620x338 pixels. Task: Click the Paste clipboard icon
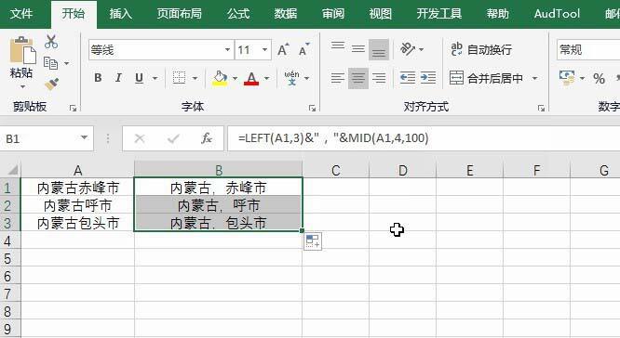[22, 50]
